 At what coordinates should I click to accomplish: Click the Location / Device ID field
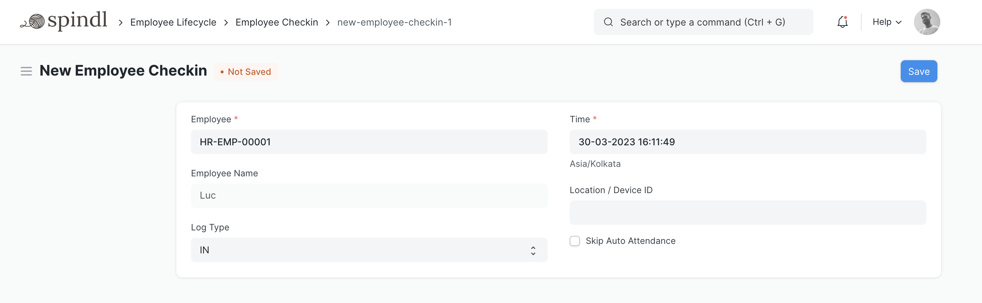pos(747,212)
